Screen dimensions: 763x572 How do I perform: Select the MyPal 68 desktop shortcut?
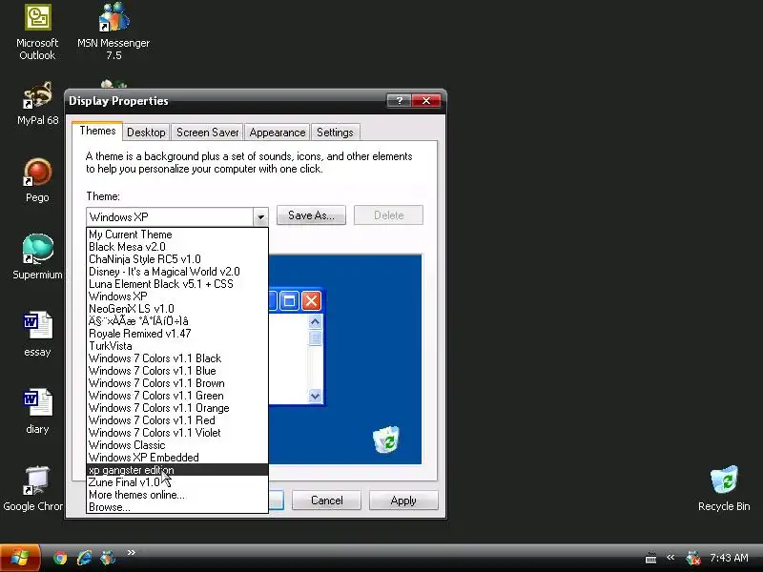click(37, 103)
